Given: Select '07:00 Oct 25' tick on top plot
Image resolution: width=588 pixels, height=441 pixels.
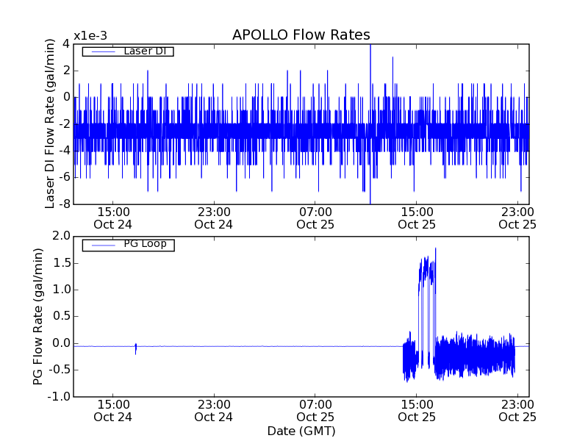Looking at the screenshot, I should pyautogui.click(x=315, y=218).
